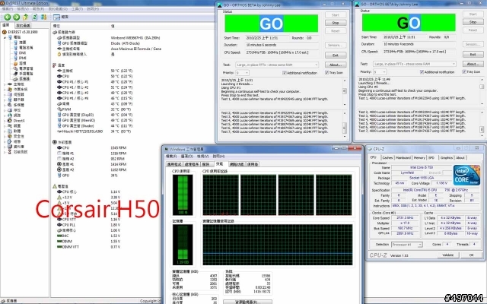Expand the DirectX node arrow in EVEREST tree
The image size is (487, 304).
point(5,121)
